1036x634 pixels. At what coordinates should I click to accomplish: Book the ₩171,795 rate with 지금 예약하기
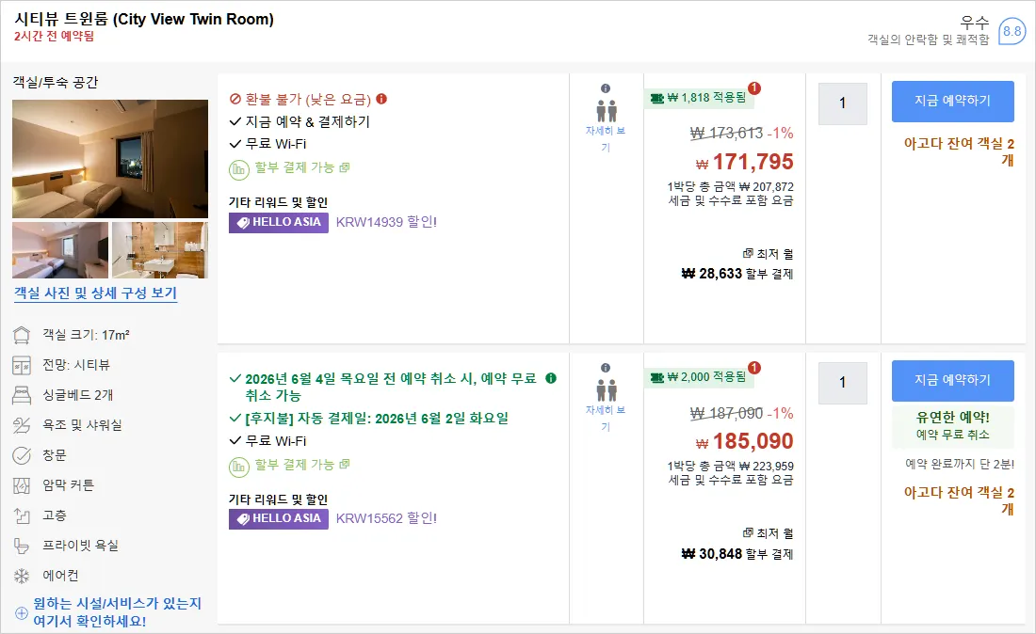click(953, 101)
